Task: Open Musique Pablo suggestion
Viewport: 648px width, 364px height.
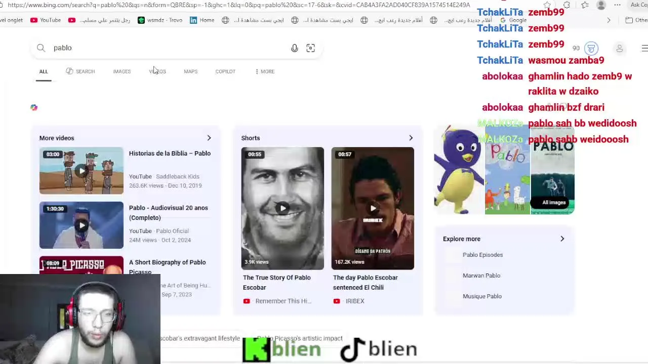Action: click(x=482, y=296)
